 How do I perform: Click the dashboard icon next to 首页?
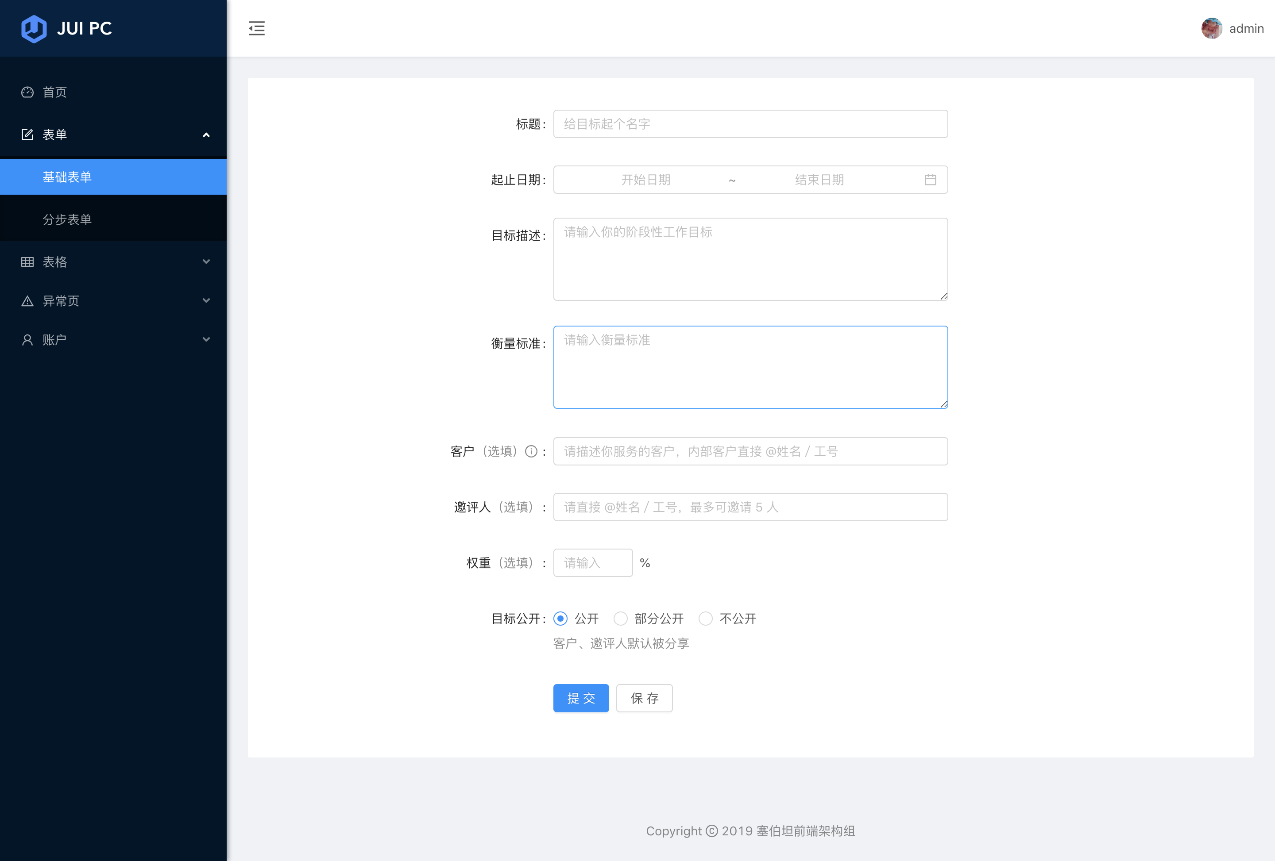coord(27,92)
